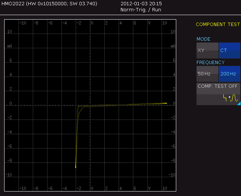Click the top-left mA axis unit label
241x196 pixels.
[x=9, y=46]
